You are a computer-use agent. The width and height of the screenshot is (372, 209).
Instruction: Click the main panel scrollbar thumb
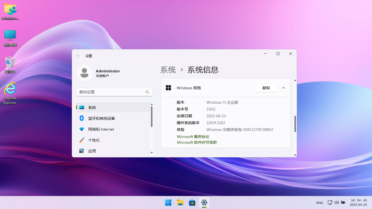pos(295,124)
